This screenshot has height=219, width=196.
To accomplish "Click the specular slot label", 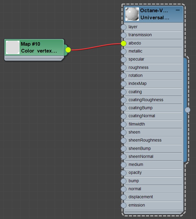I will (x=136, y=59).
